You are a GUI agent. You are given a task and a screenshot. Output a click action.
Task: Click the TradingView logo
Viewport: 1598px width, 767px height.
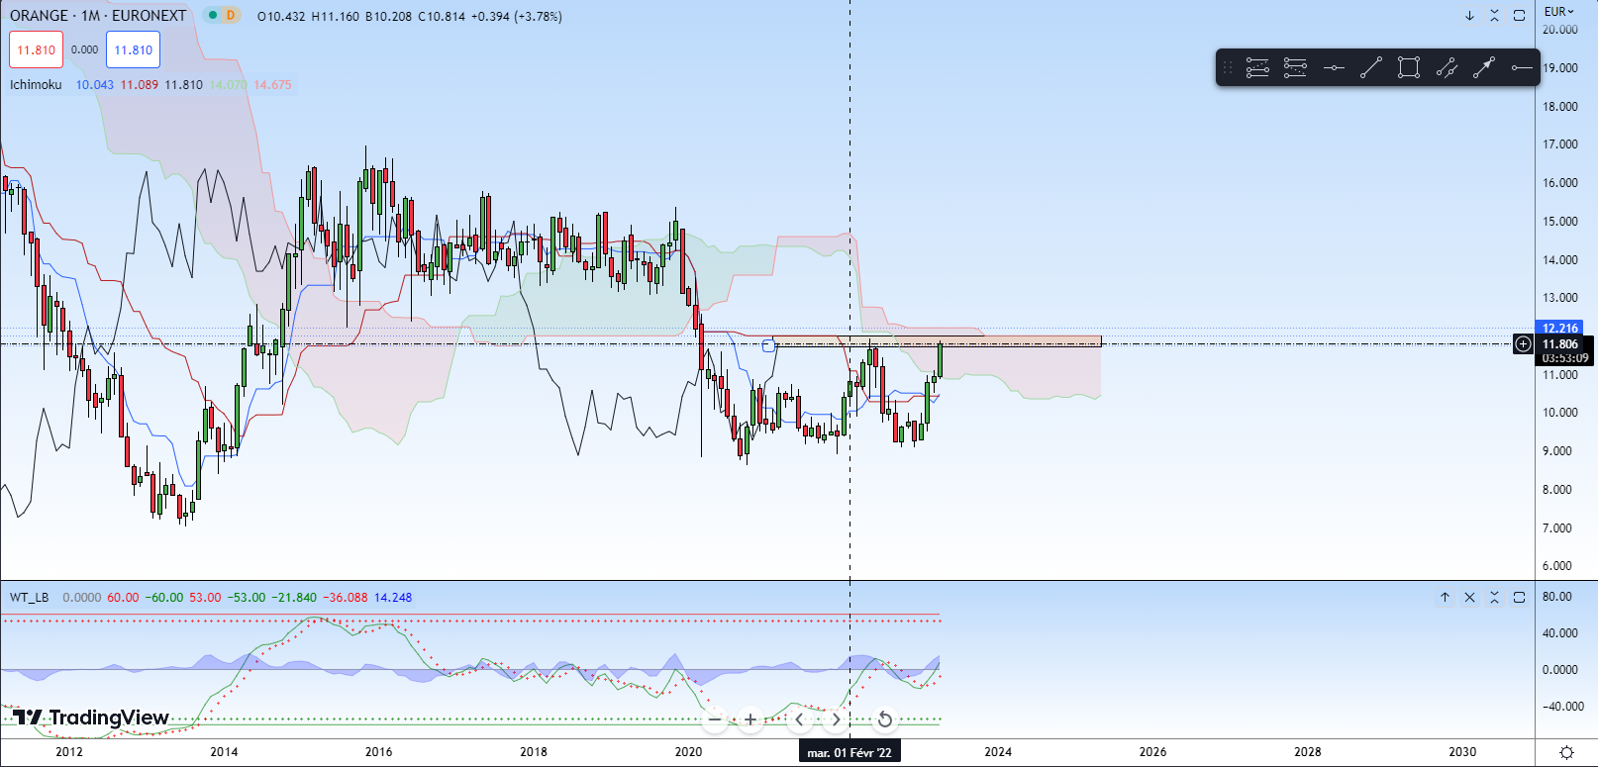(x=91, y=718)
